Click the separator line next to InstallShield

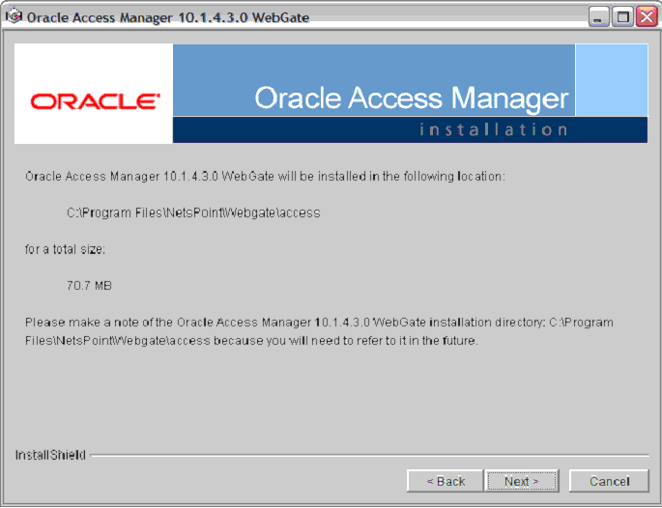(x=369, y=455)
